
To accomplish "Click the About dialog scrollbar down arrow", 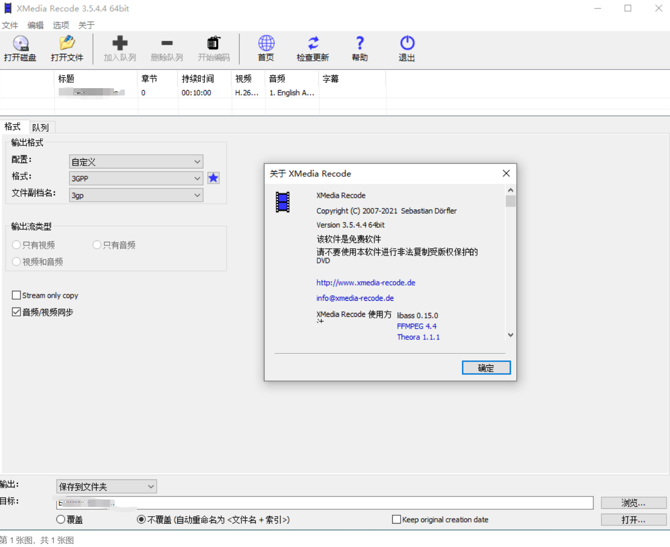I will 510,335.
